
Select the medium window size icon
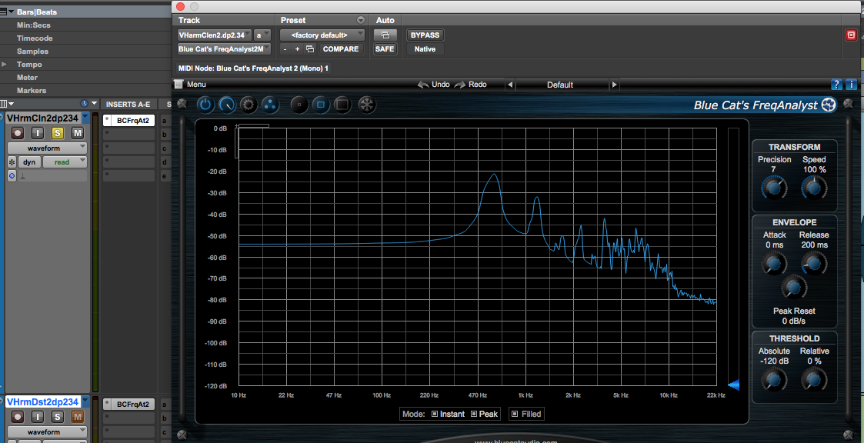pos(321,105)
